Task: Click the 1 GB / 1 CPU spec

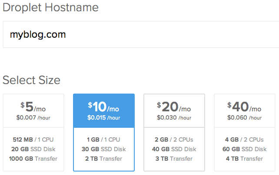Action: click(x=104, y=140)
